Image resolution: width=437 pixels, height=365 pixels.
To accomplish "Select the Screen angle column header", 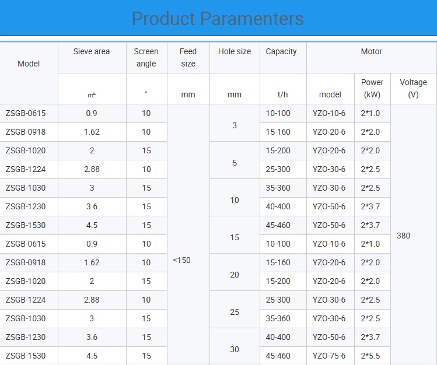I will (146, 57).
